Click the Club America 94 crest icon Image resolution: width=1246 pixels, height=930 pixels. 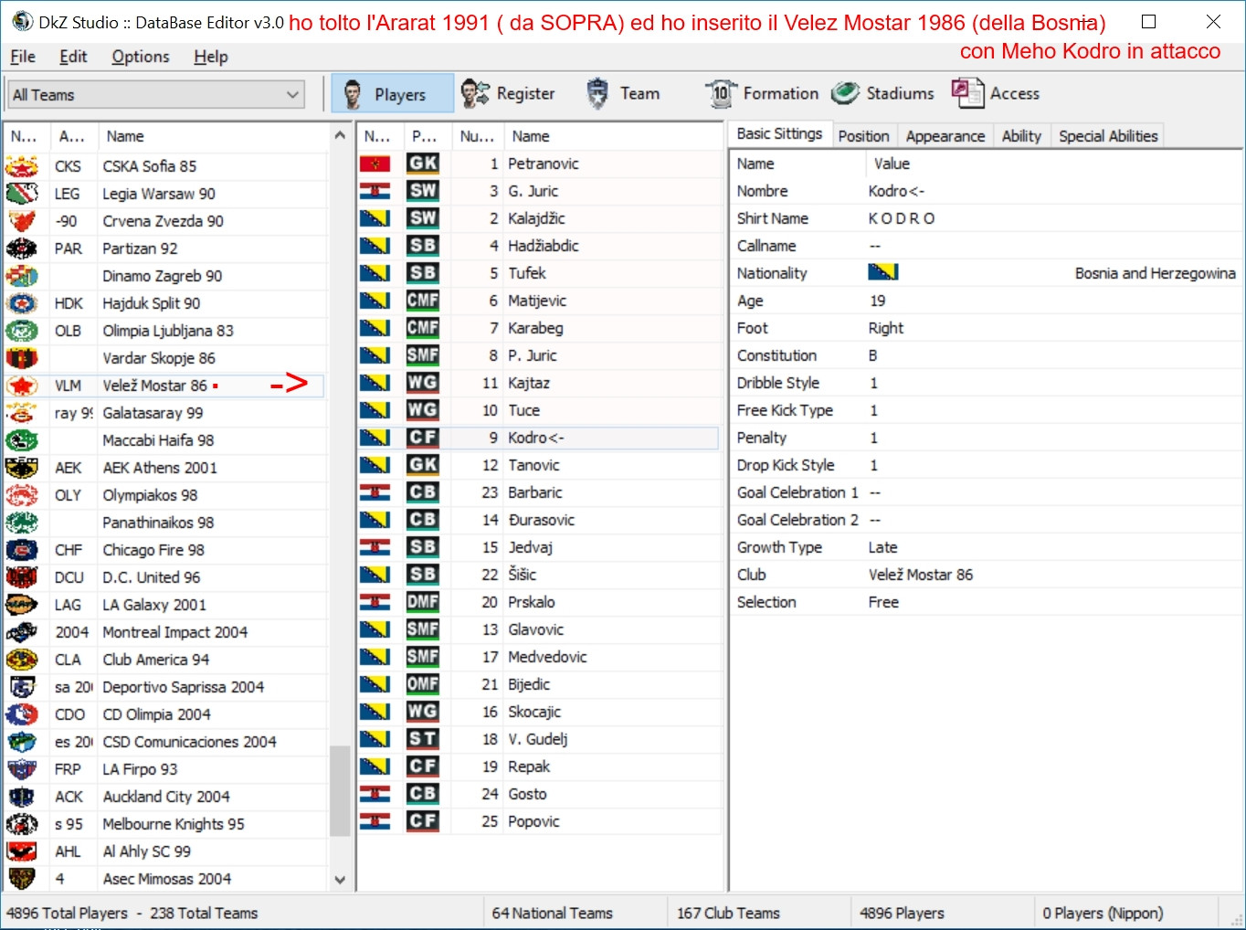(x=22, y=660)
